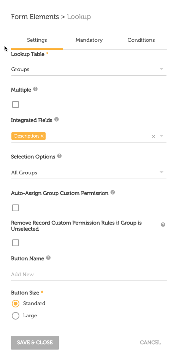The height and width of the screenshot is (353, 179).
Task: Show help for Selection Options
Action: click(59, 156)
